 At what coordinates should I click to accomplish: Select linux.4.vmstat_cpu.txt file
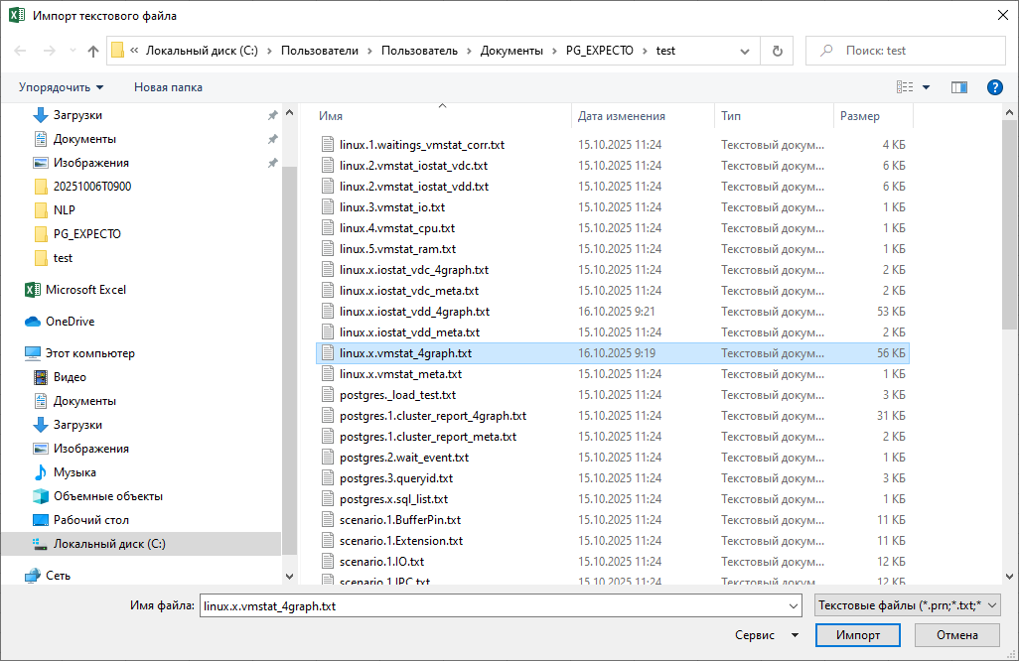tap(397, 228)
